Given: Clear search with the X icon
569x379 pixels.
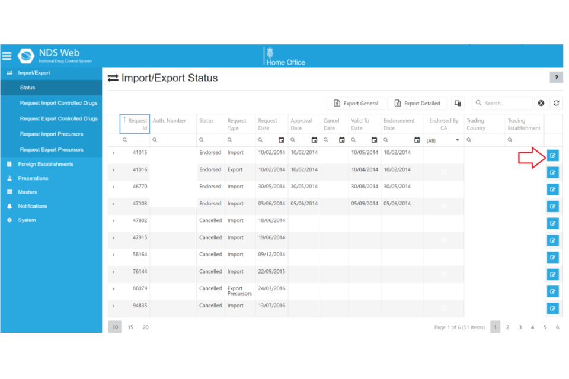Looking at the screenshot, I should 541,103.
